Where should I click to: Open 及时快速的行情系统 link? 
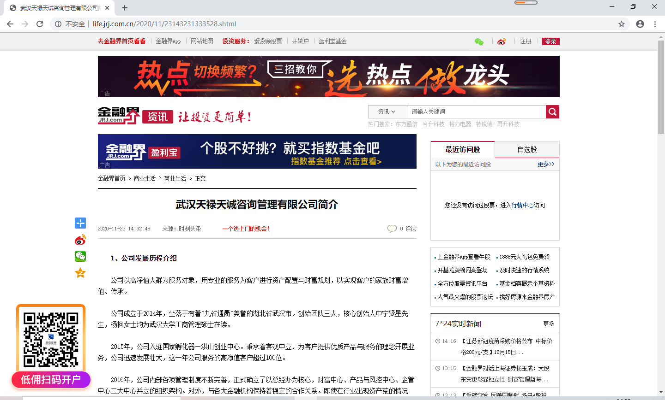click(524, 270)
